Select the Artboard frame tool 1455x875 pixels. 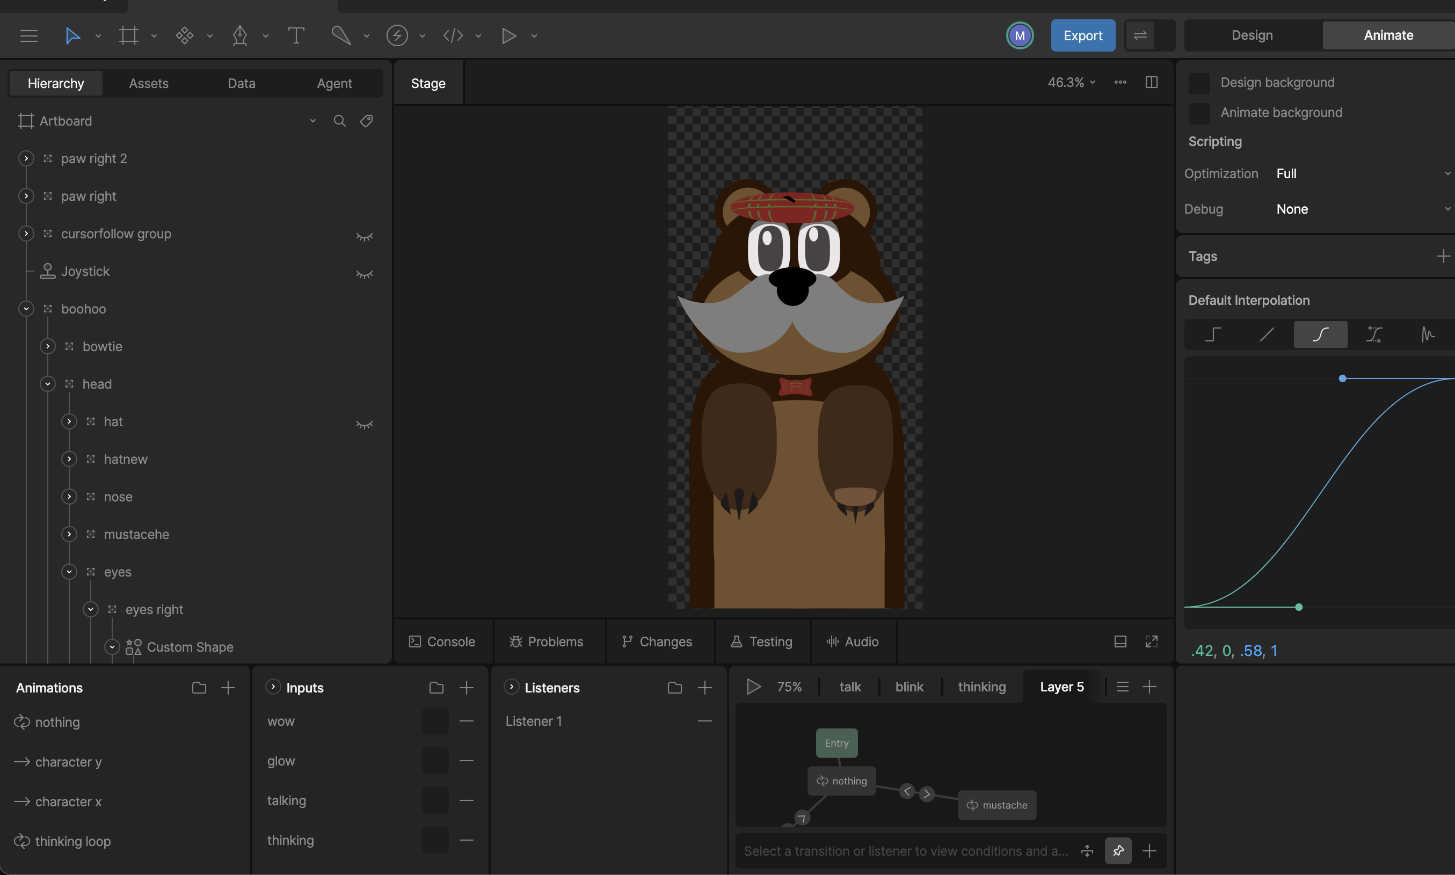[x=128, y=35]
